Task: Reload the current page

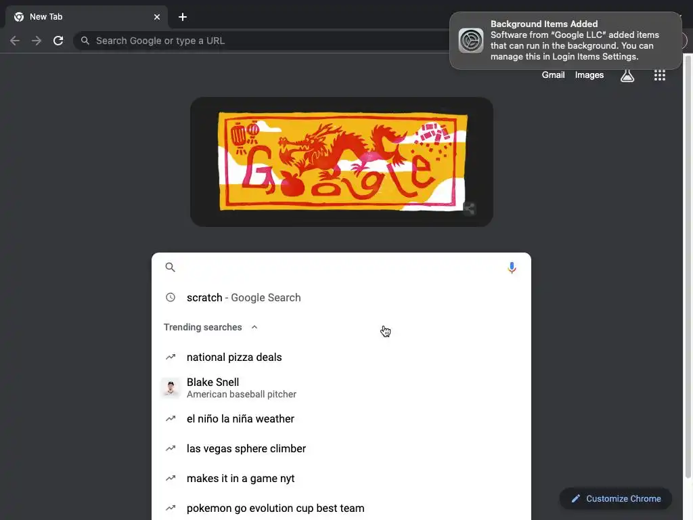Action: [x=58, y=41]
